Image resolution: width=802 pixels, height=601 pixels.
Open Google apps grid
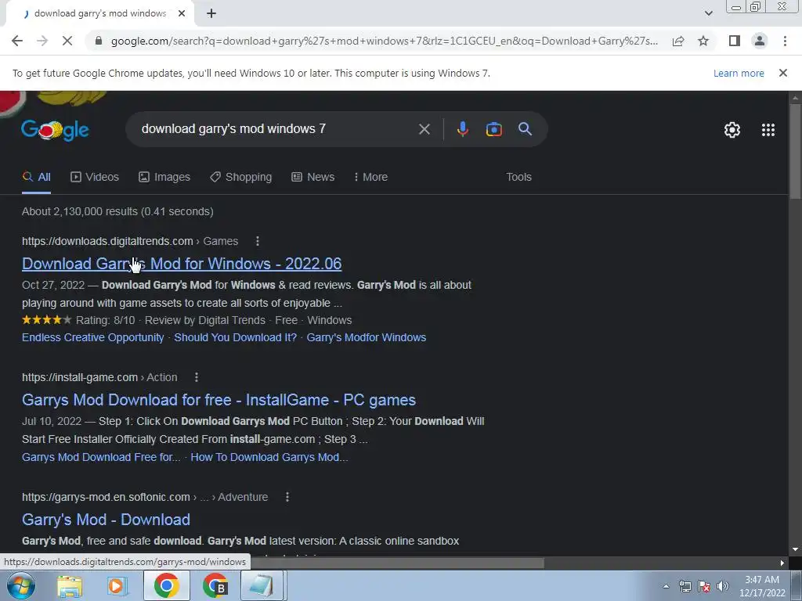[768, 130]
